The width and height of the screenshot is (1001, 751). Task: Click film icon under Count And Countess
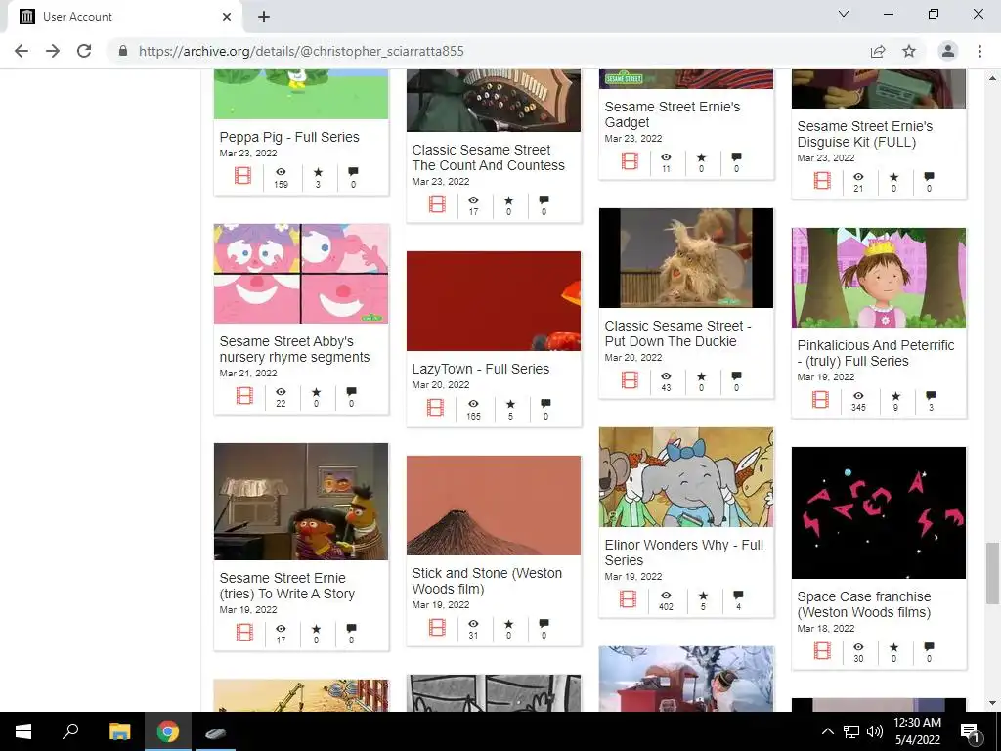pos(437,203)
